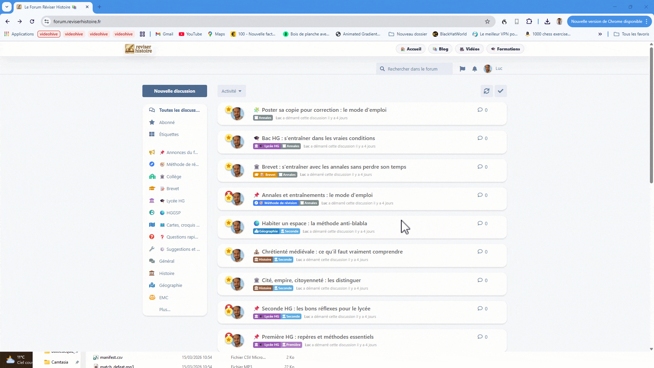
Task: Refresh discussions with the circular arrows icon
Action: pyautogui.click(x=486, y=91)
